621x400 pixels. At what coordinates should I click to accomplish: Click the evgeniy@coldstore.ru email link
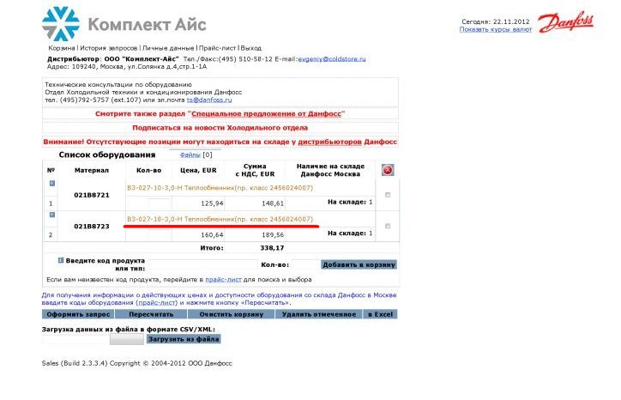[331, 59]
